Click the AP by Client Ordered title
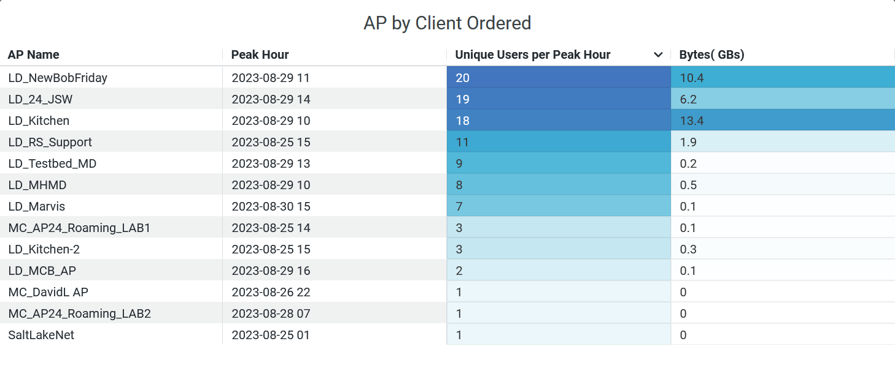This screenshot has height=371, width=895. 447,23
